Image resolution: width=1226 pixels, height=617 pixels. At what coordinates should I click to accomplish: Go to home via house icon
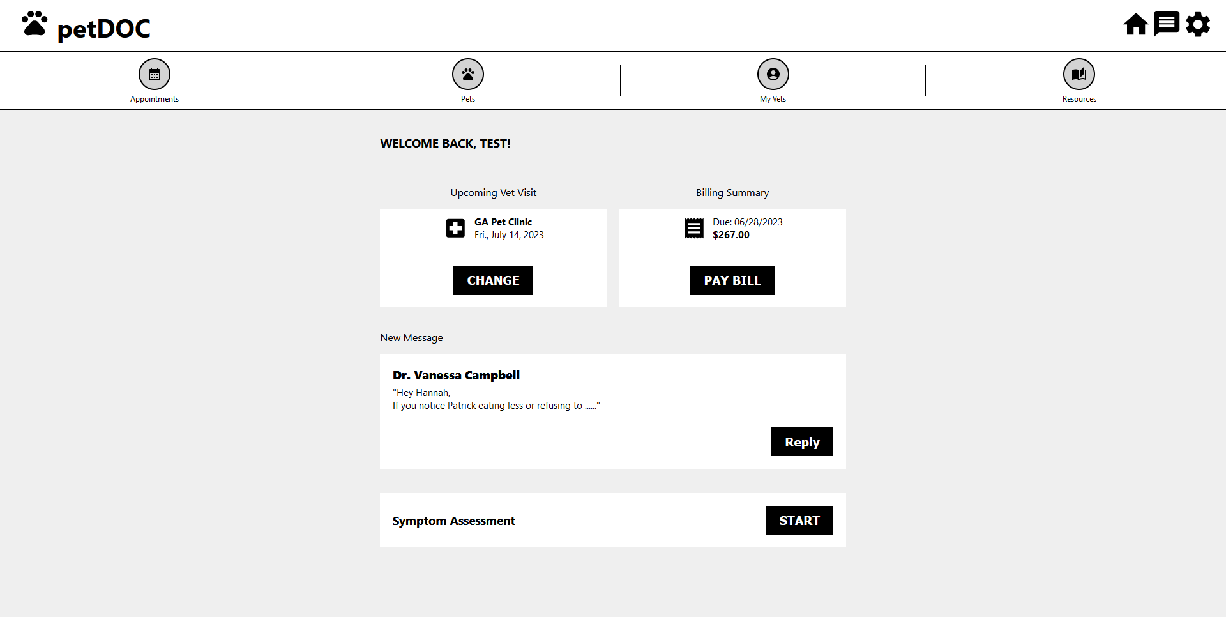point(1135,25)
